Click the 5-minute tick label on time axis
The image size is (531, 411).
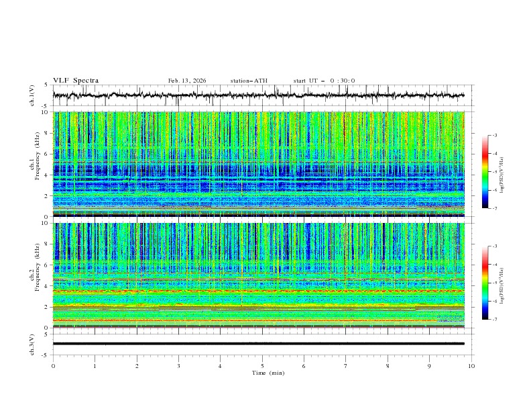[x=262, y=365]
